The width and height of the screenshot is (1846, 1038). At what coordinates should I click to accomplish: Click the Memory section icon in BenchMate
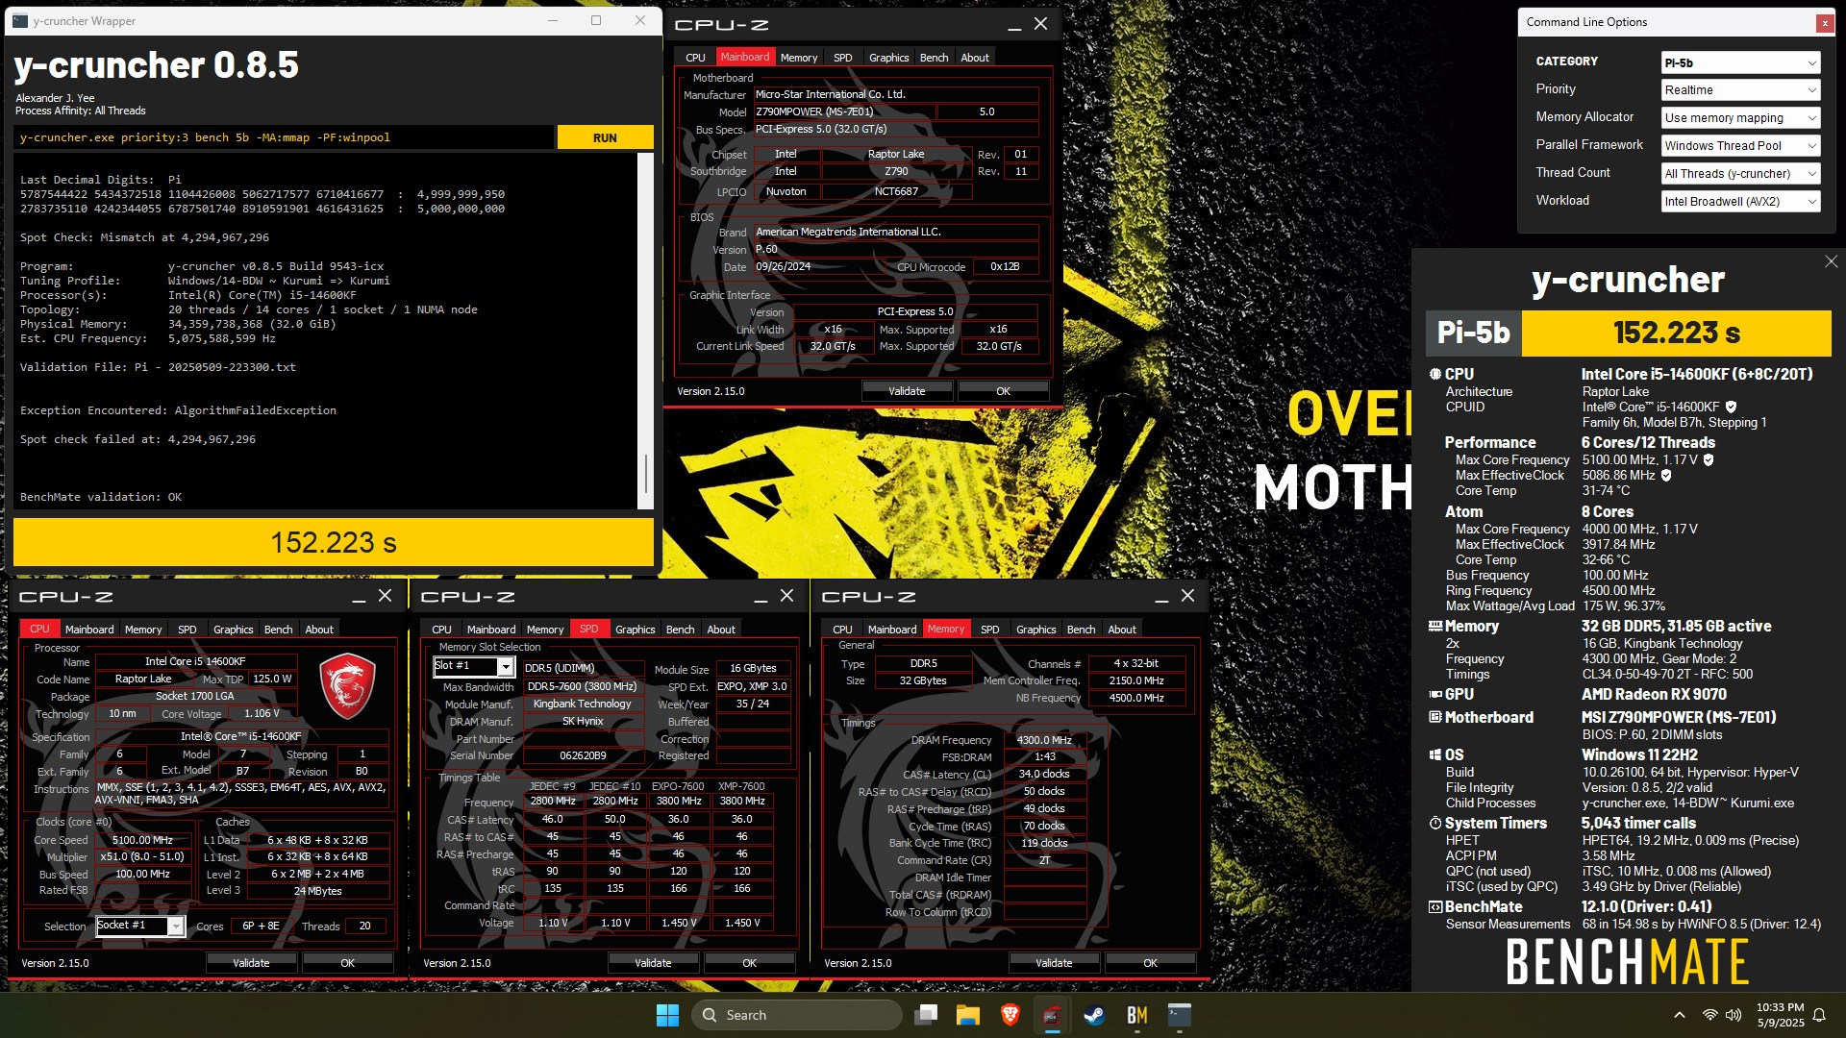[x=1434, y=627]
